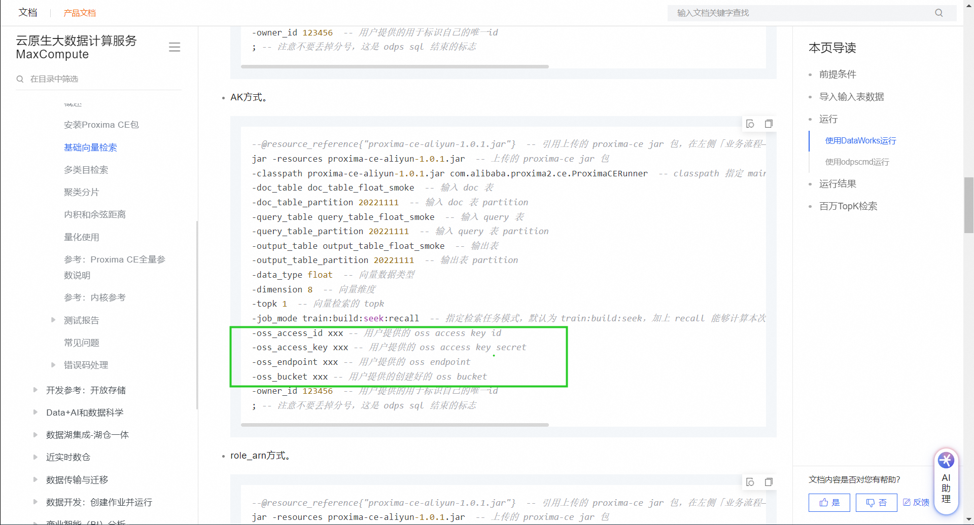The image size is (974, 525).
Task: Open the AI助理 assistant widget
Action: [946, 481]
